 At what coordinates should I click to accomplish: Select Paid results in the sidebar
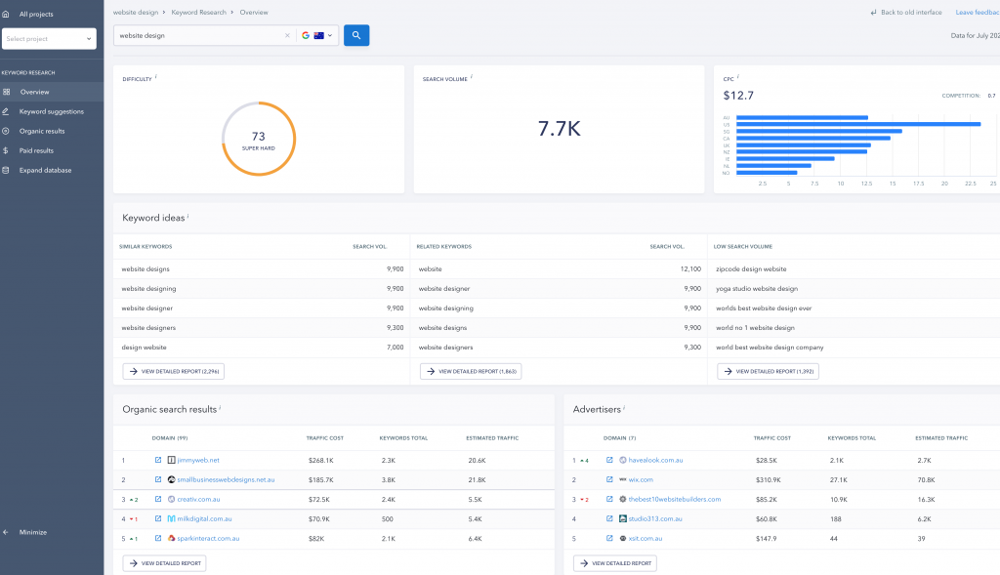[36, 150]
